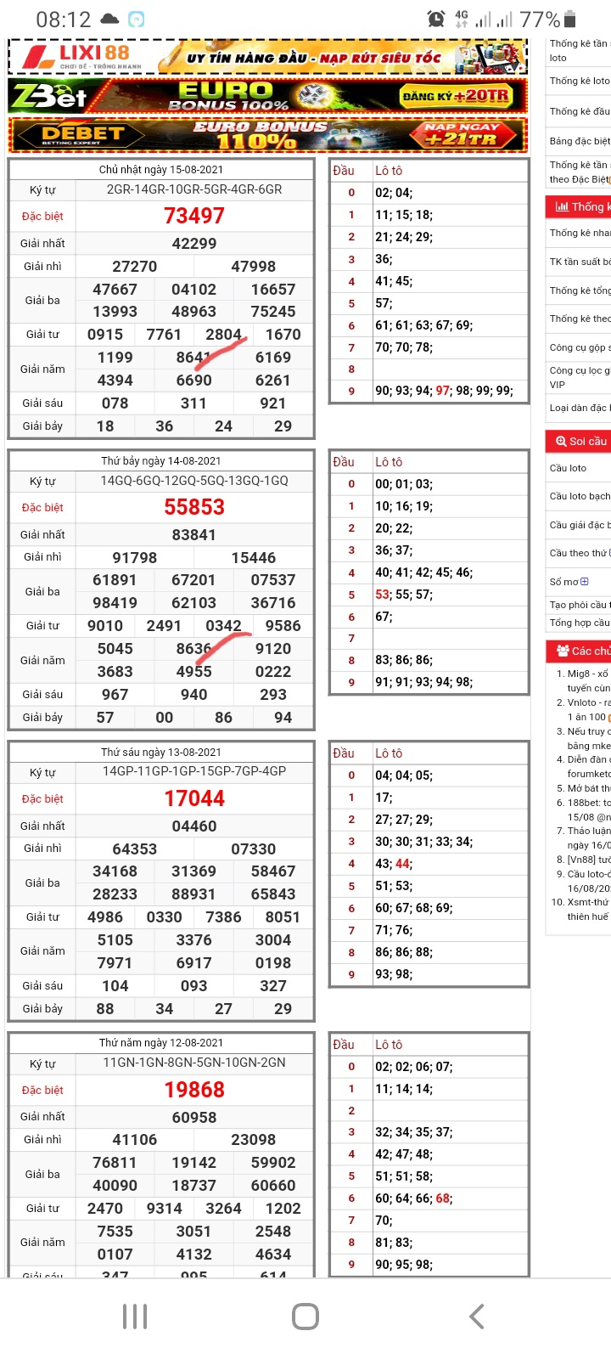Click the bar chart icon beside Thống kê

coord(562,206)
